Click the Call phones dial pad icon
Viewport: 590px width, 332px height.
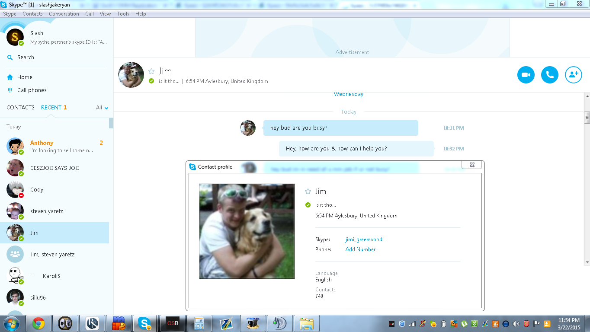(x=10, y=90)
